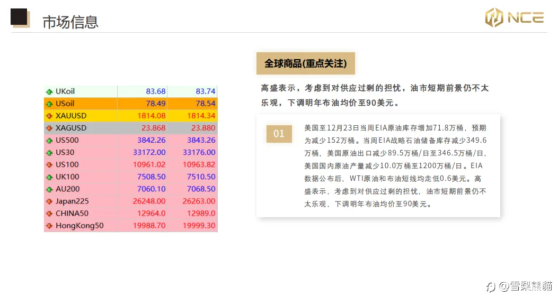Click AU200 bid price 7060.10
The image size is (558, 306).
[x=151, y=189]
